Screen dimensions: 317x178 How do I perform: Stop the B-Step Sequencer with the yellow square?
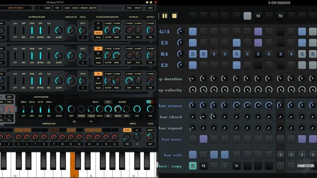click(x=174, y=16)
